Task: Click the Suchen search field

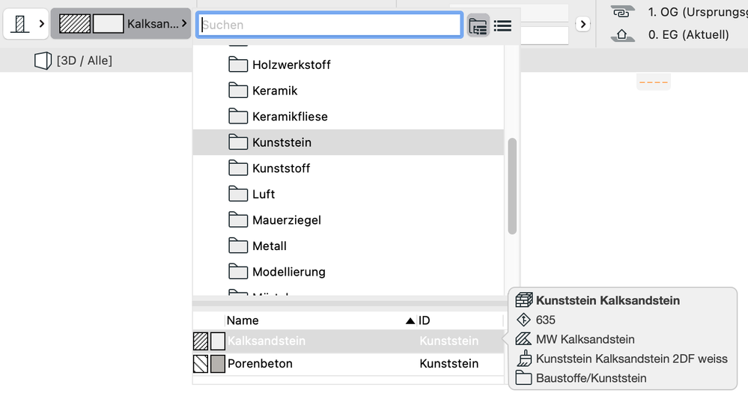Action: [x=329, y=25]
